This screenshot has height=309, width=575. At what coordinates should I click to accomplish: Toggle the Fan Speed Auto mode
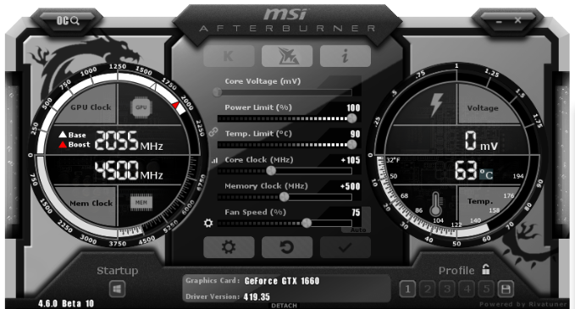pos(358,229)
